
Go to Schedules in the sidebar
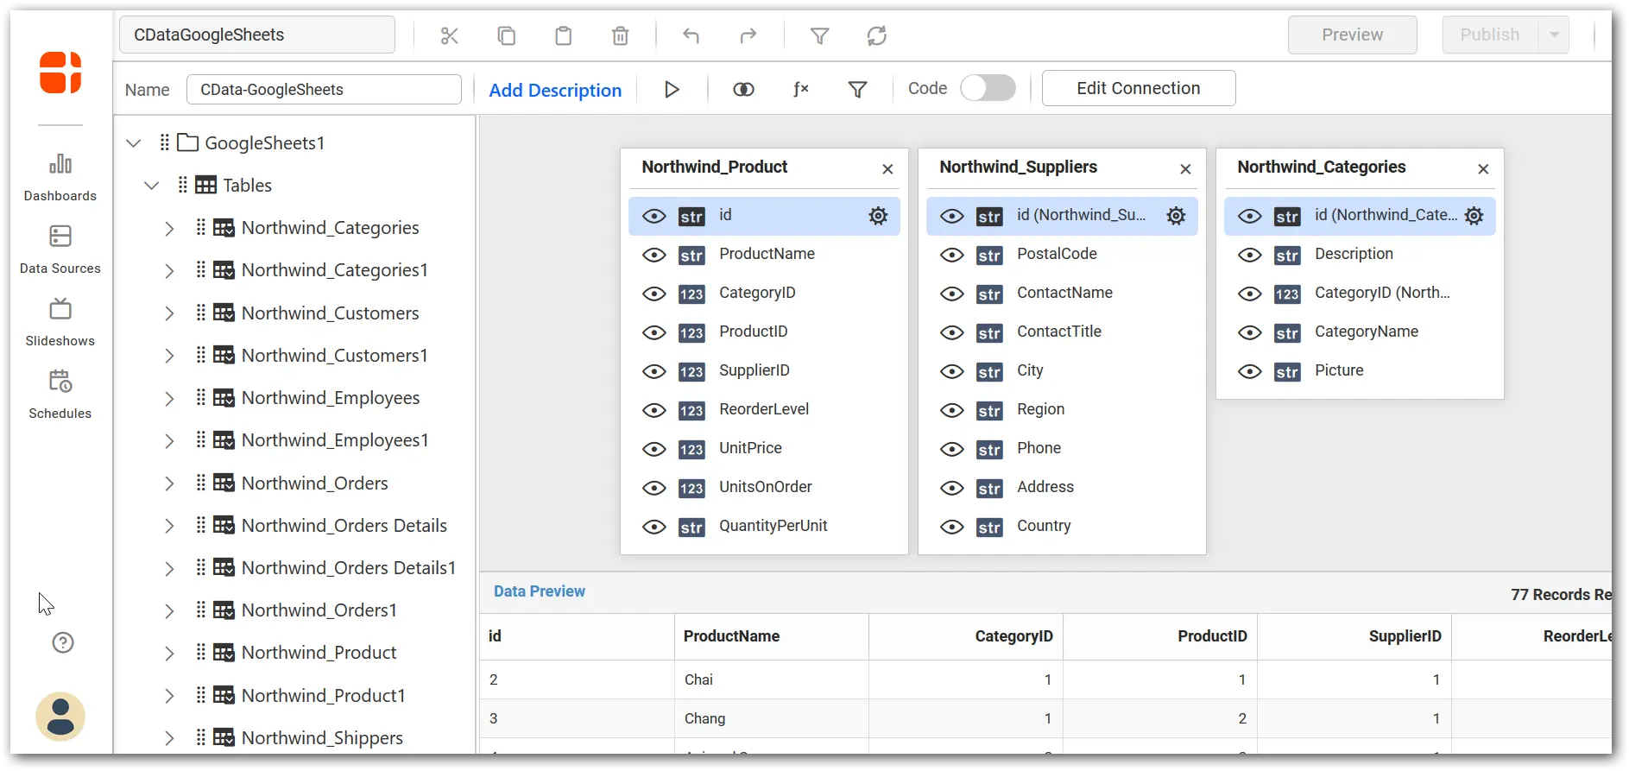[x=60, y=395]
